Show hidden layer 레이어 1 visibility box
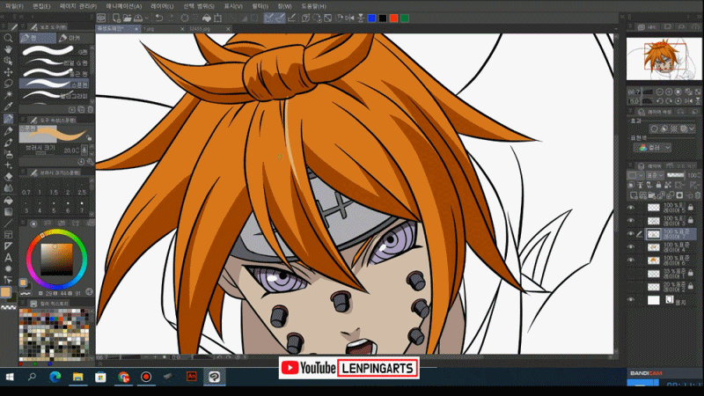The image size is (704, 396). 631,273
